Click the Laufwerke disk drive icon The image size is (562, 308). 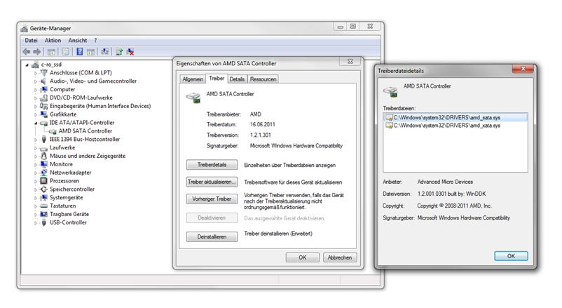(43, 148)
